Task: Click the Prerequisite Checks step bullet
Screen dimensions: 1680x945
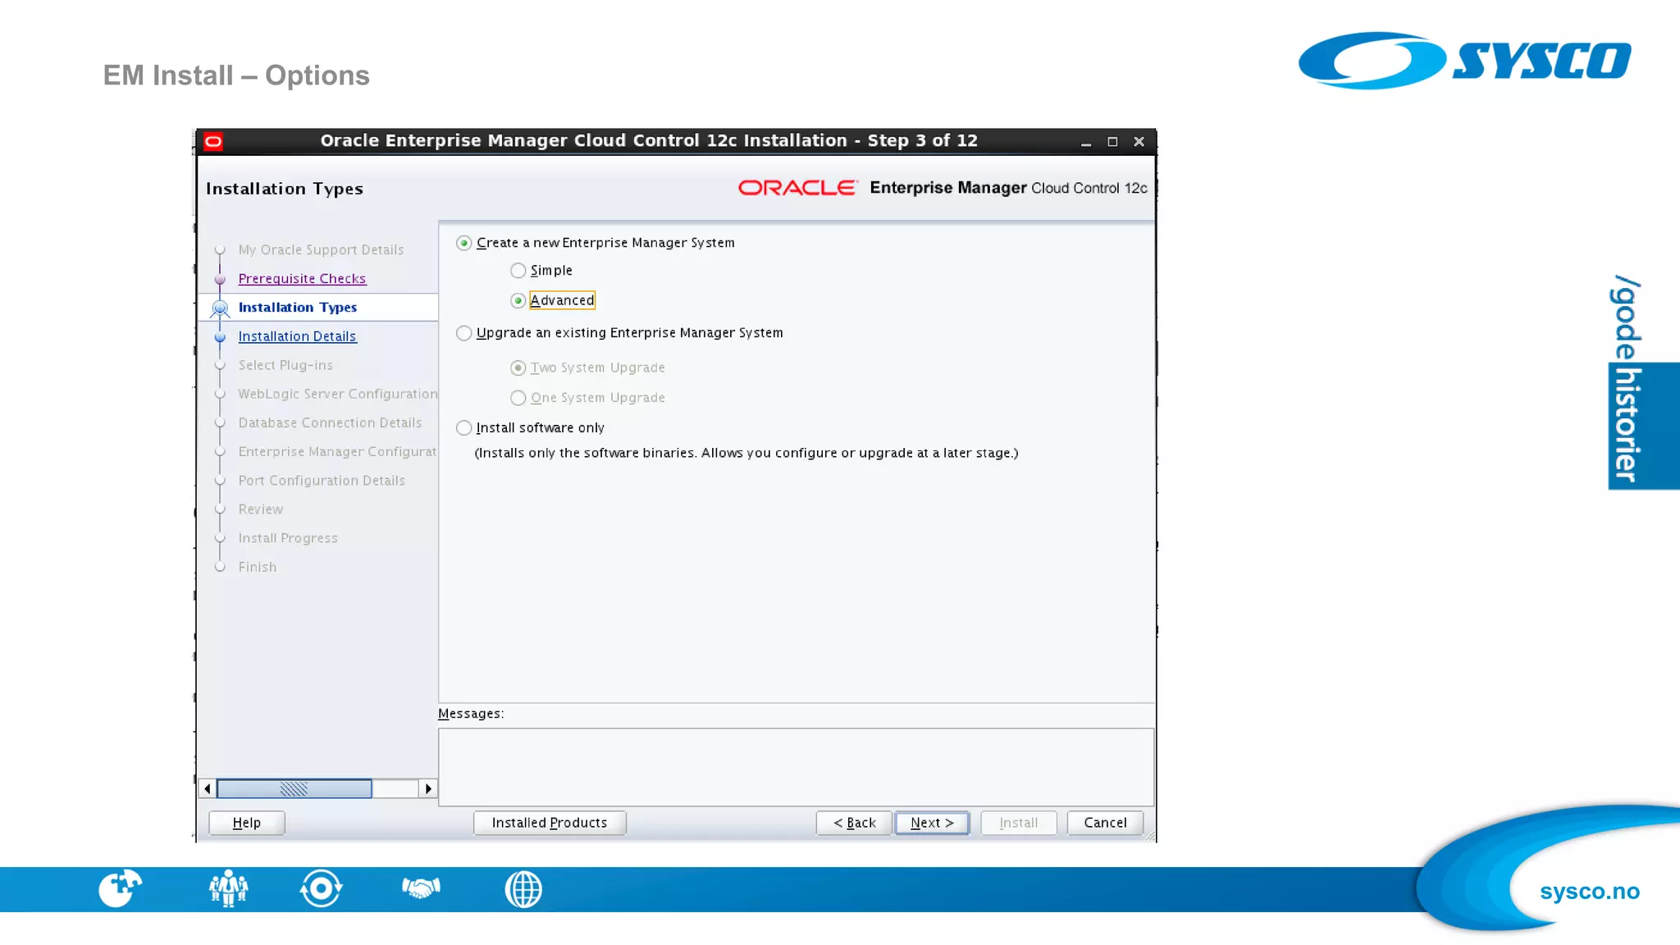Action: 220,280
